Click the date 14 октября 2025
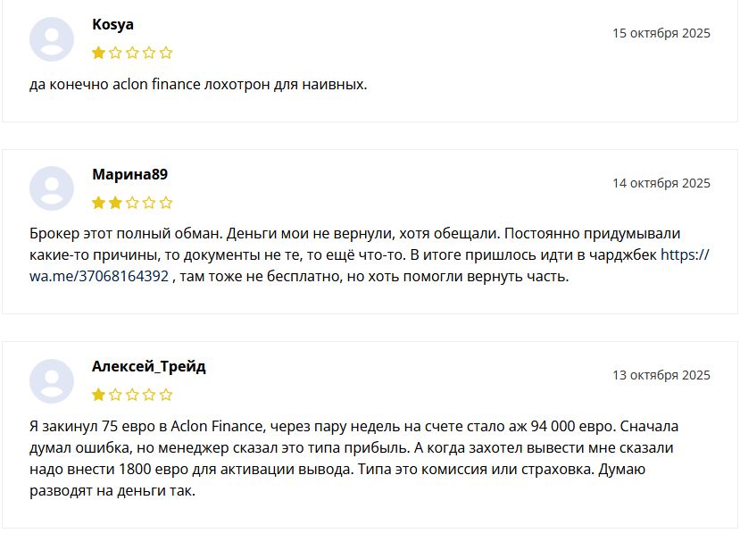The image size is (740, 542). (x=661, y=183)
